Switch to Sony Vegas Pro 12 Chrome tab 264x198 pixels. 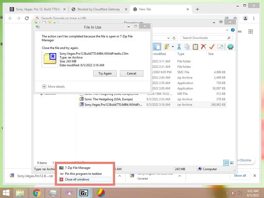(37, 9)
